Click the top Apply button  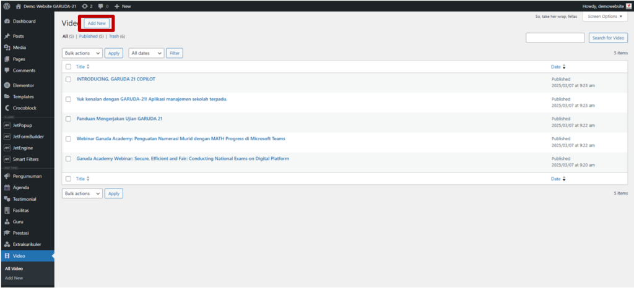click(x=114, y=53)
